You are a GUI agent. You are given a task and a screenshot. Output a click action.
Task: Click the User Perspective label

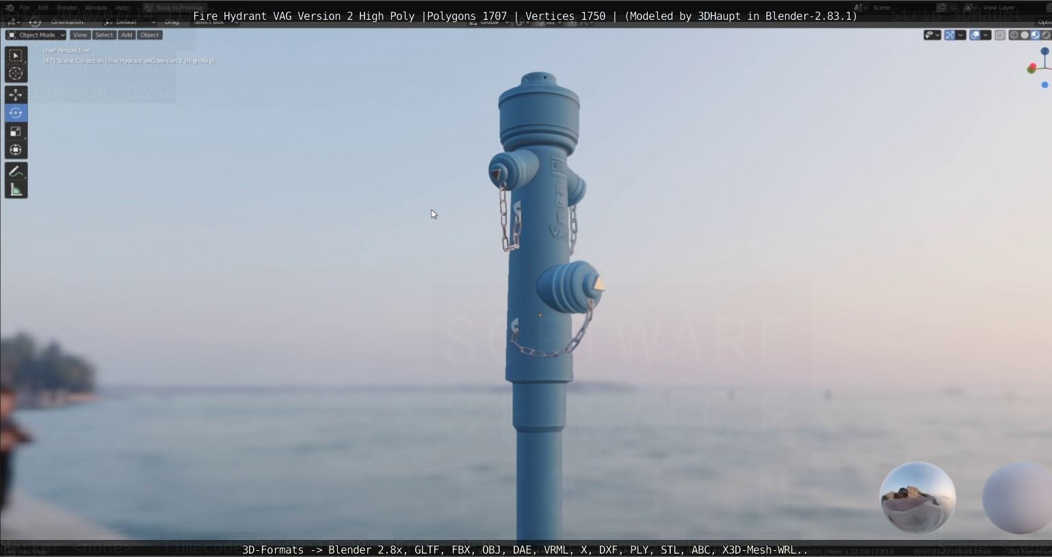66,50
